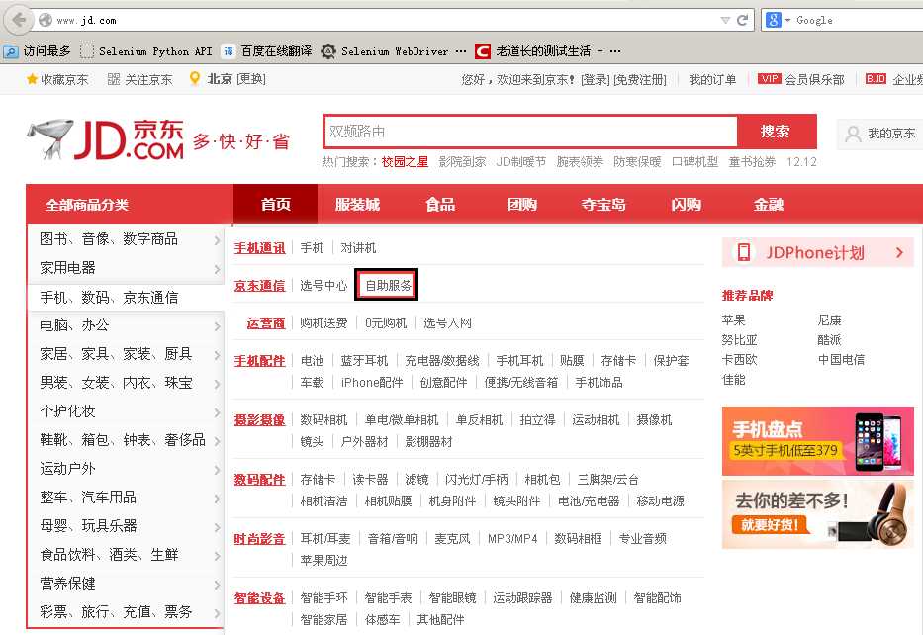Expand 家居、家具、家装、厨具 category arrow

click(x=217, y=355)
